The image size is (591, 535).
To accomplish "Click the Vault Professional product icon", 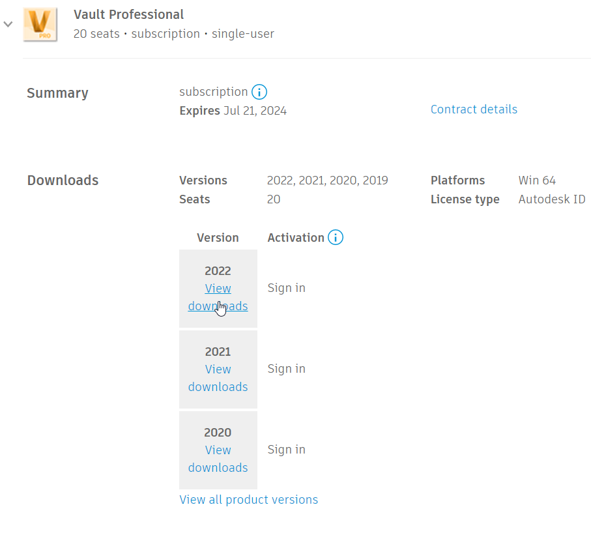I will [x=40, y=24].
